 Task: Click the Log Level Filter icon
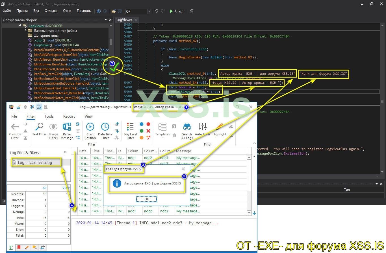(x=130, y=127)
